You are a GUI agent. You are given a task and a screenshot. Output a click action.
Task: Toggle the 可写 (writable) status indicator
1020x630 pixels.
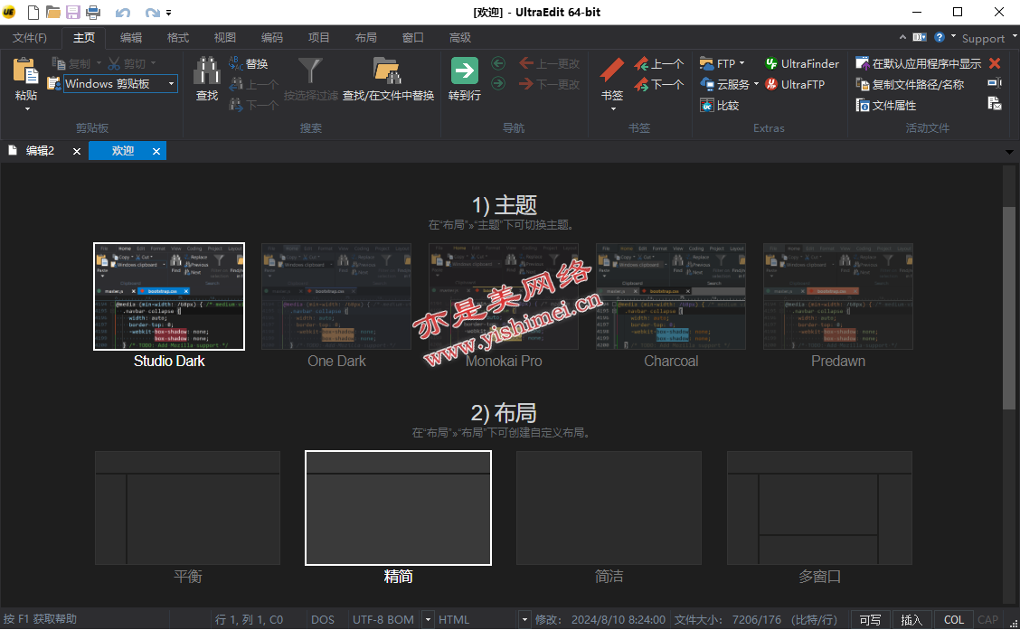871,619
